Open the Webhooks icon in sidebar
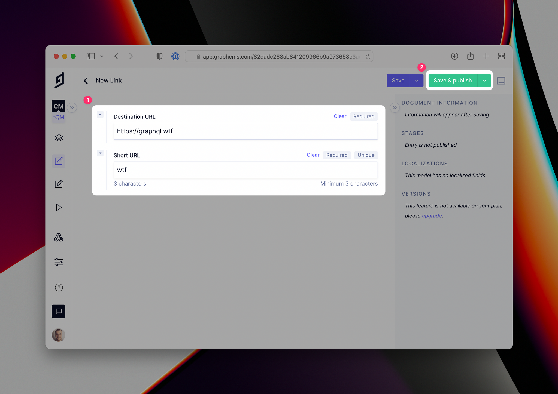558x394 pixels. [x=59, y=238]
